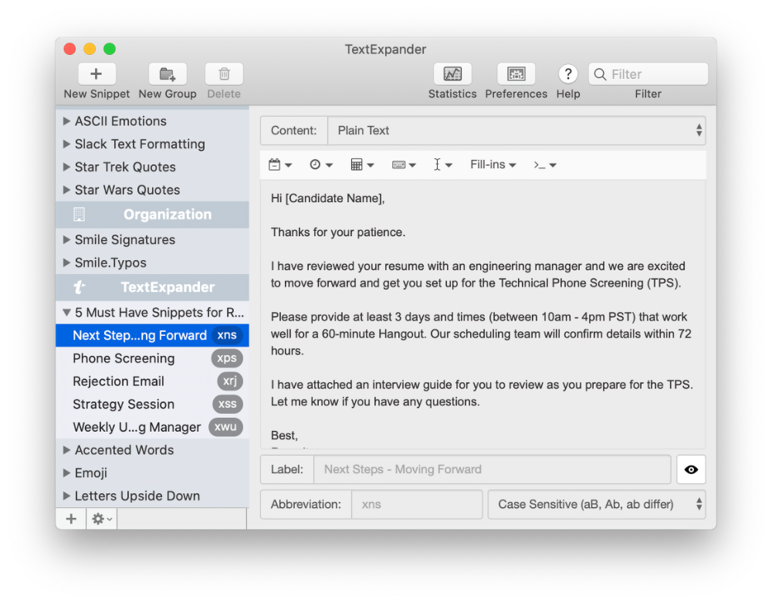The image size is (772, 603).
Task: Open the keyboard key macro menu
Action: tap(403, 164)
